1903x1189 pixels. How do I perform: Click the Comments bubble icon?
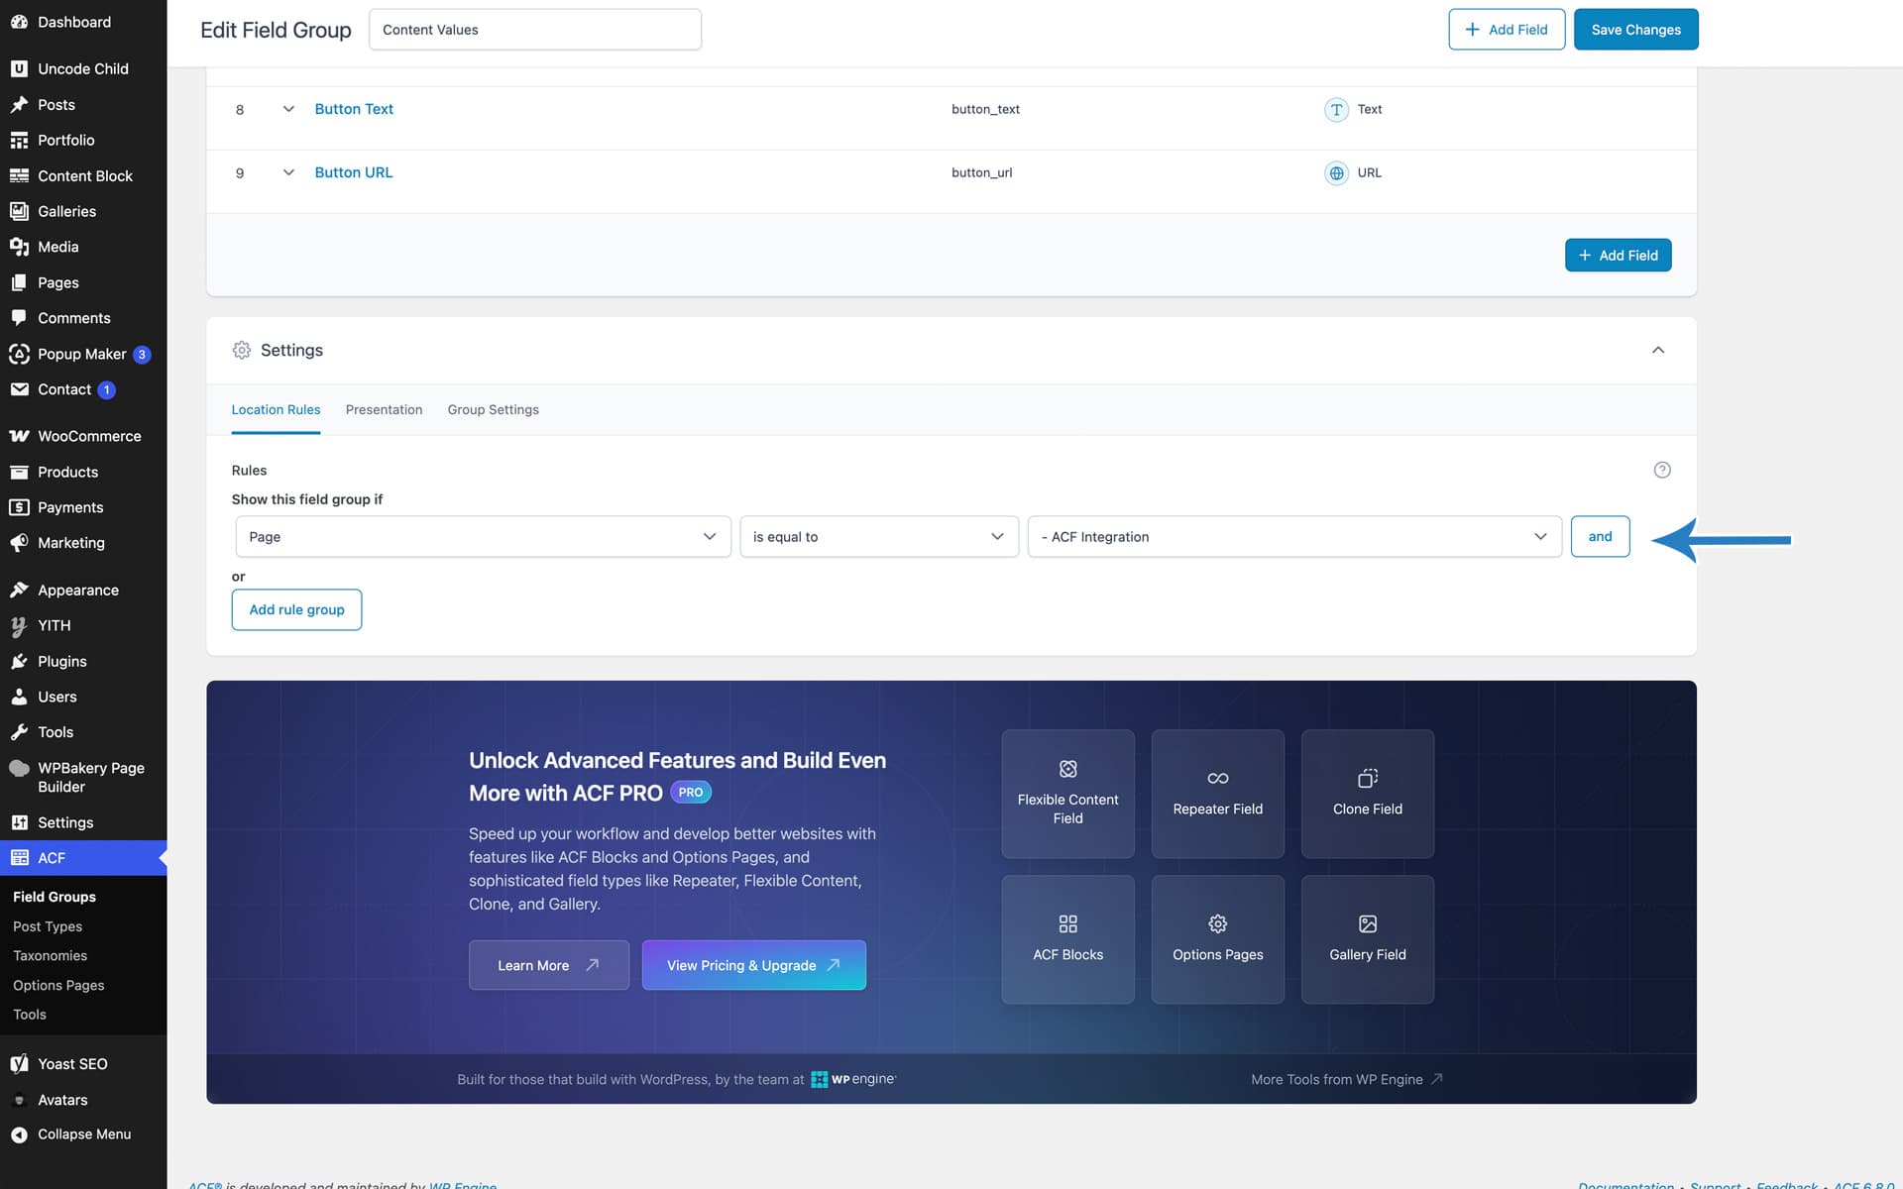point(19,318)
